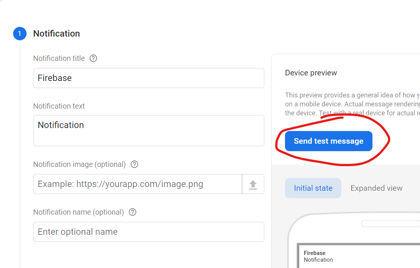The height and width of the screenshot is (268, 420).
Task: Click the help icon beside Notification name
Action: pyautogui.click(x=132, y=212)
